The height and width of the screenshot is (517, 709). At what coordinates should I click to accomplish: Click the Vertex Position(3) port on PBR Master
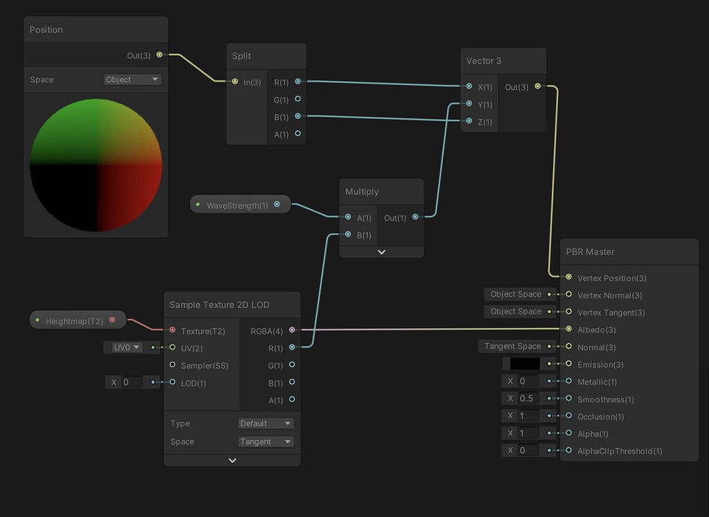(569, 278)
